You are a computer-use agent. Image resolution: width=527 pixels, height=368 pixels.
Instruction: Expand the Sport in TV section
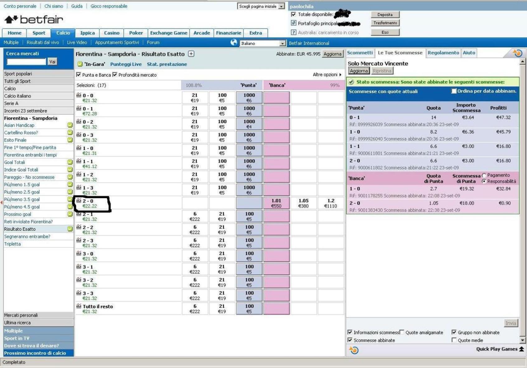pyautogui.click(x=38, y=338)
